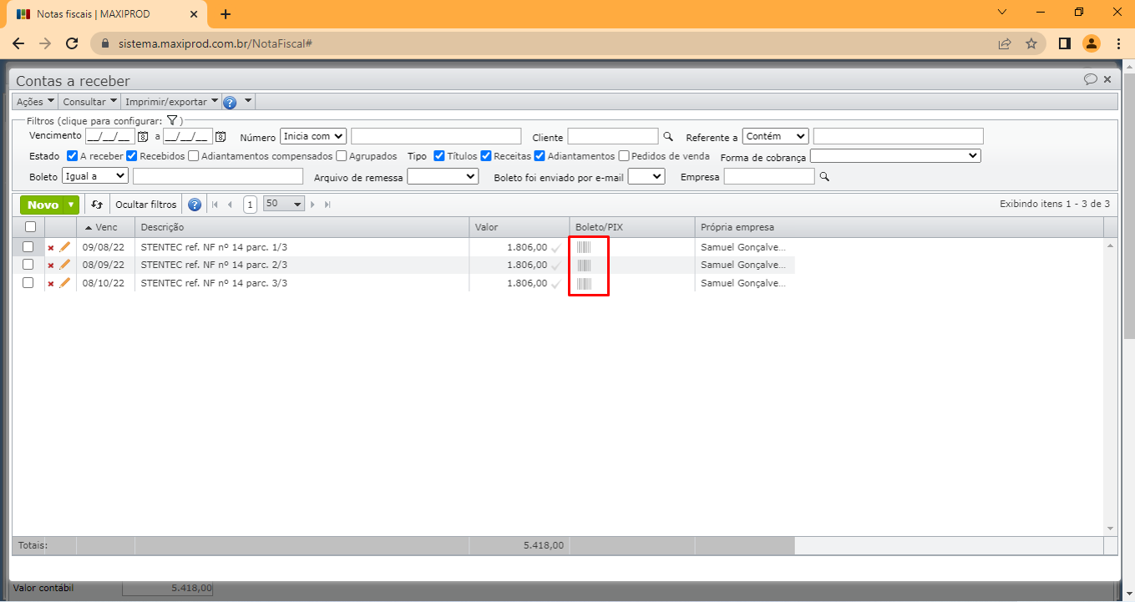Open the Referente a 'Contém' dropdown
This screenshot has height=602, width=1135.
(775, 136)
